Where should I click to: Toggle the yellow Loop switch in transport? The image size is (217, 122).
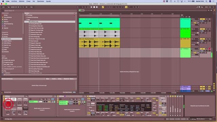pyautogui.click(x=126, y=7)
